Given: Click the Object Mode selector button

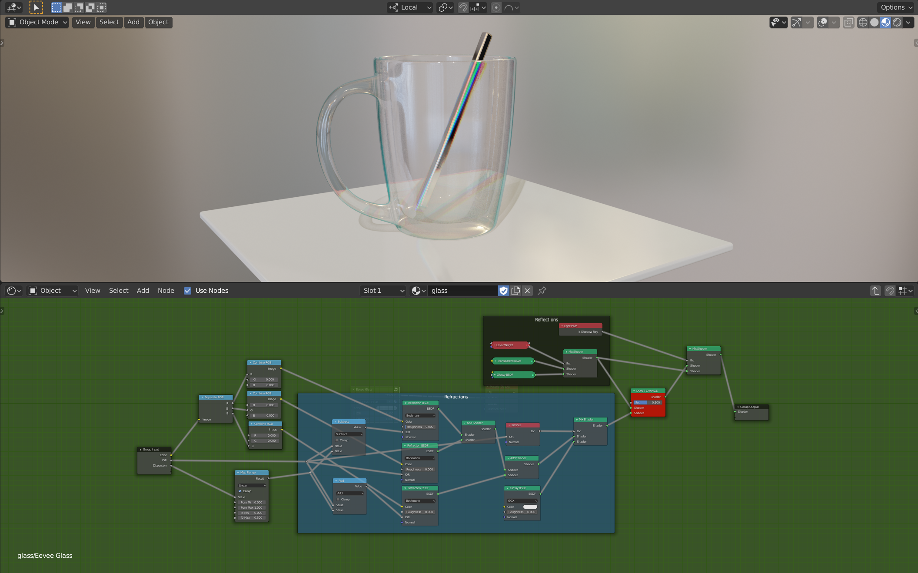Looking at the screenshot, I should (37, 22).
